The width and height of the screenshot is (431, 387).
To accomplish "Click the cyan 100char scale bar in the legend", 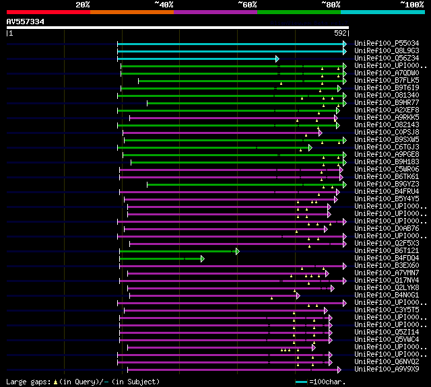I will click(x=301, y=382).
